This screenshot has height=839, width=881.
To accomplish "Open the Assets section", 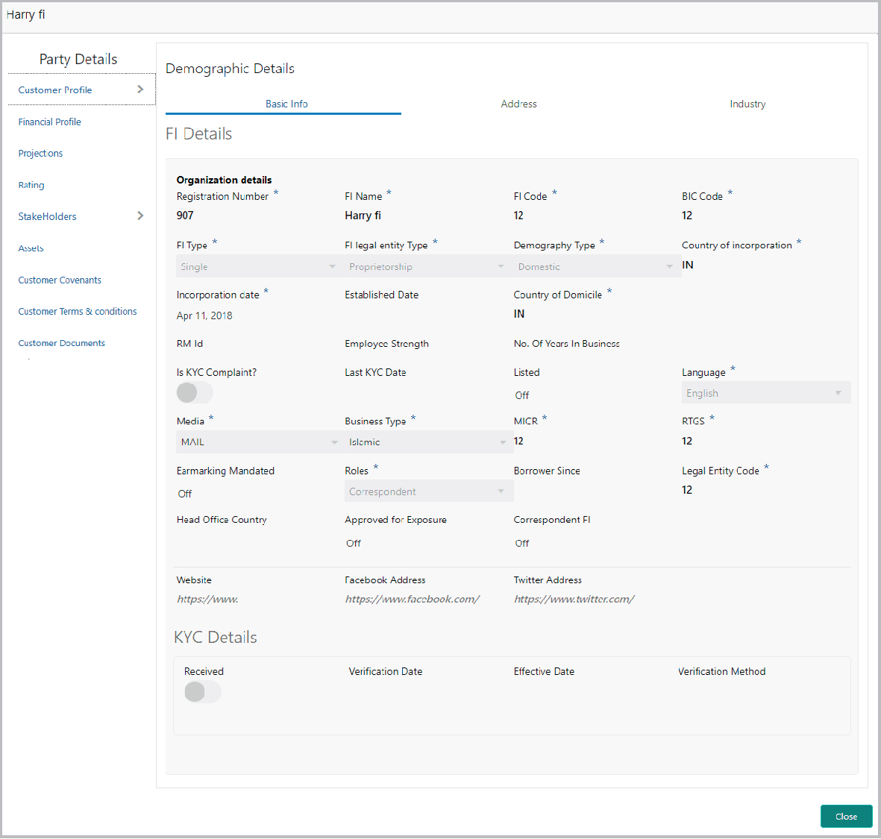I will [x=31, y=248].
